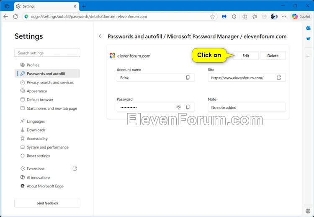Image resolution: width=314 pixels, height=217 pixels.
Task: Click the Note field
Action: pyautogui.click(x=247, y=107)
